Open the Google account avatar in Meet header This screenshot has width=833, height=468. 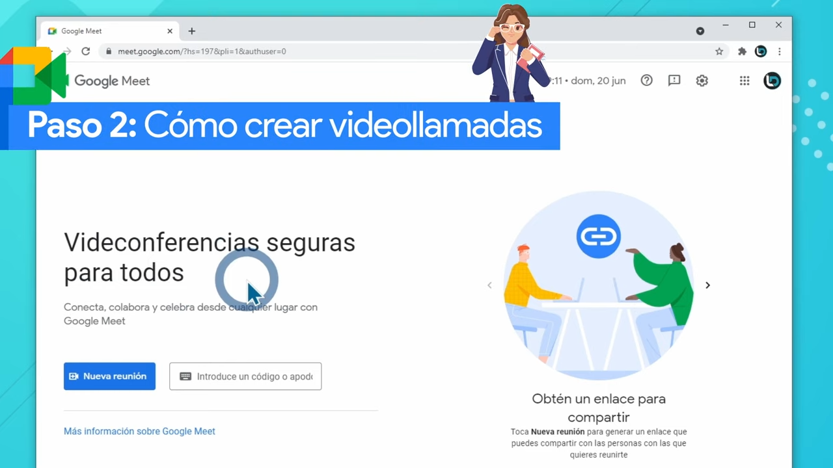pyautogui.click(x=772, y=80)
